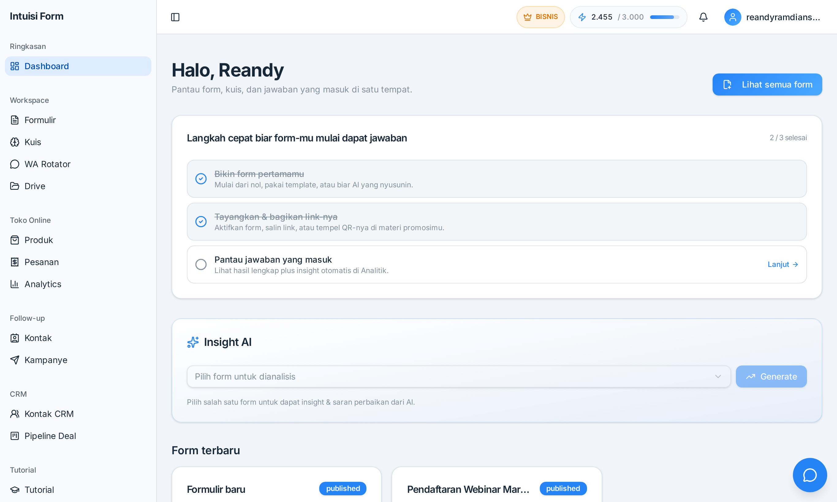Click 'Pantau jawaban yang masuk' step title
This screenshot has width=837, height=502.
point(273,260)
